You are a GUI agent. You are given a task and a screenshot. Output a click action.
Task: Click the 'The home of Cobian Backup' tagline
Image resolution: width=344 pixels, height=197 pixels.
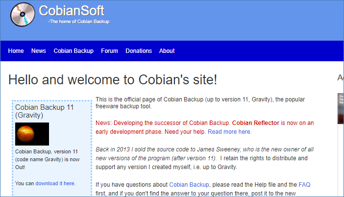pyautogui.click(x=78, y=22)
